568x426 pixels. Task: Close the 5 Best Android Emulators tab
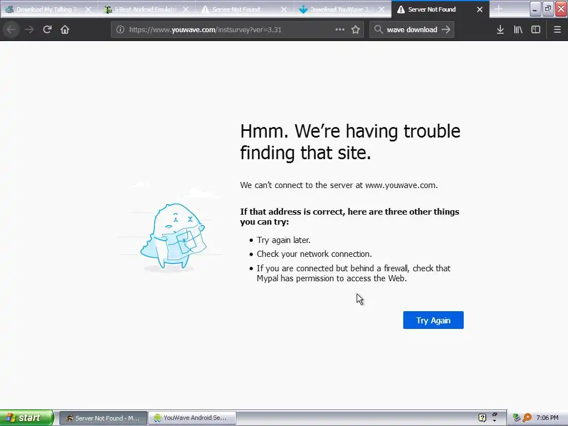pyautogui.click(x=185, y=9)
